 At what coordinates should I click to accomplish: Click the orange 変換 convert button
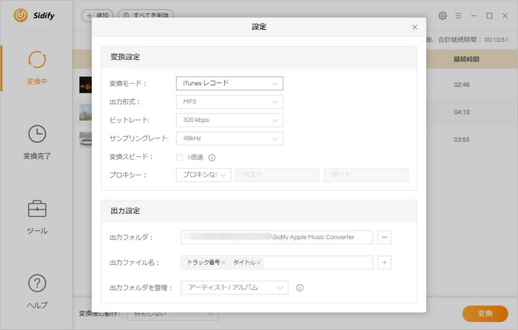tap(485, 314)
